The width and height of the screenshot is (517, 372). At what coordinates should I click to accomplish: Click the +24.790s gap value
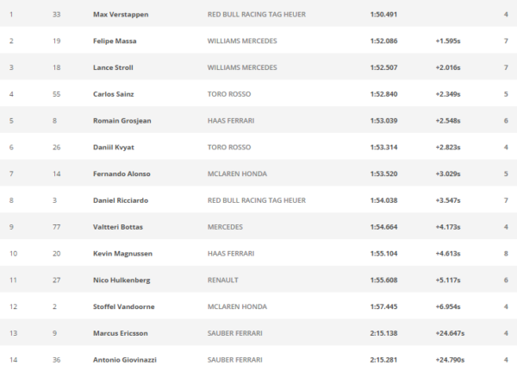pos(457,359)
